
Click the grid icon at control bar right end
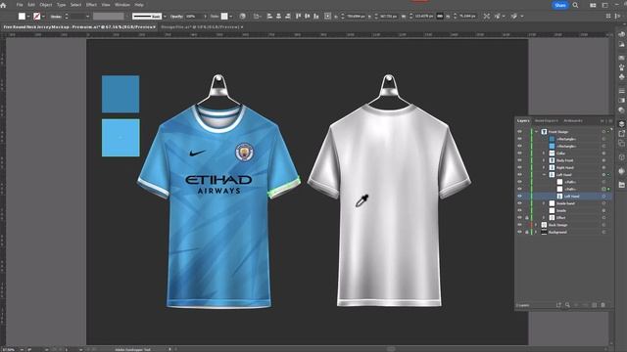pyautogui.click(x=608, y=16)
